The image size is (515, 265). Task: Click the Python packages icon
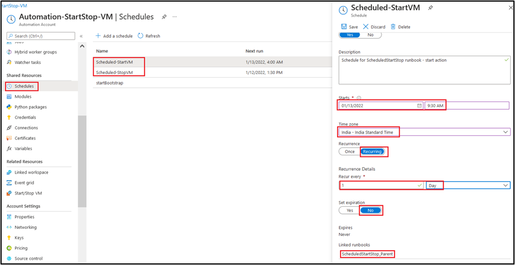coord(9,107)
